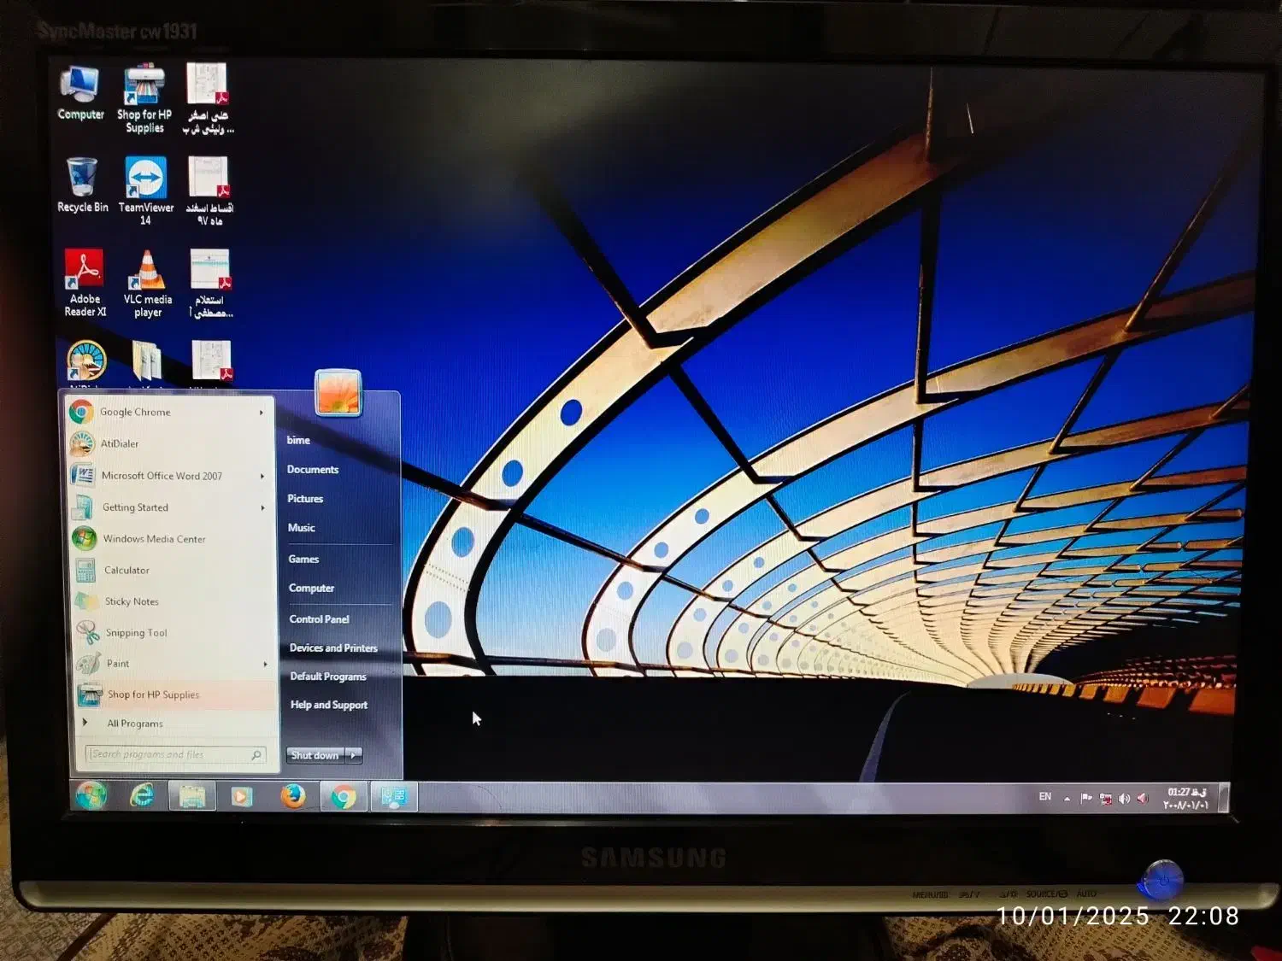Select the TeamViewer 14 desktop shortcut

point(146,190)
